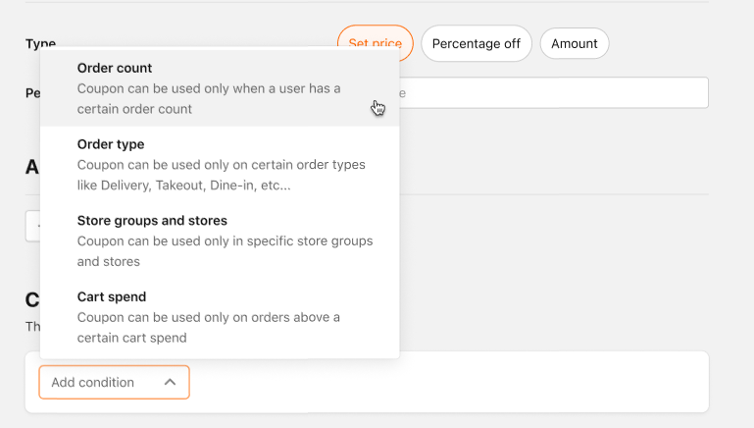Click the heading starting with C above conditions

pos(31,300)
